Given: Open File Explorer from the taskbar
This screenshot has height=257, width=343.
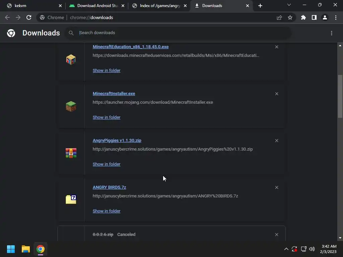Looking at the screenshot, I should [25, 249].
